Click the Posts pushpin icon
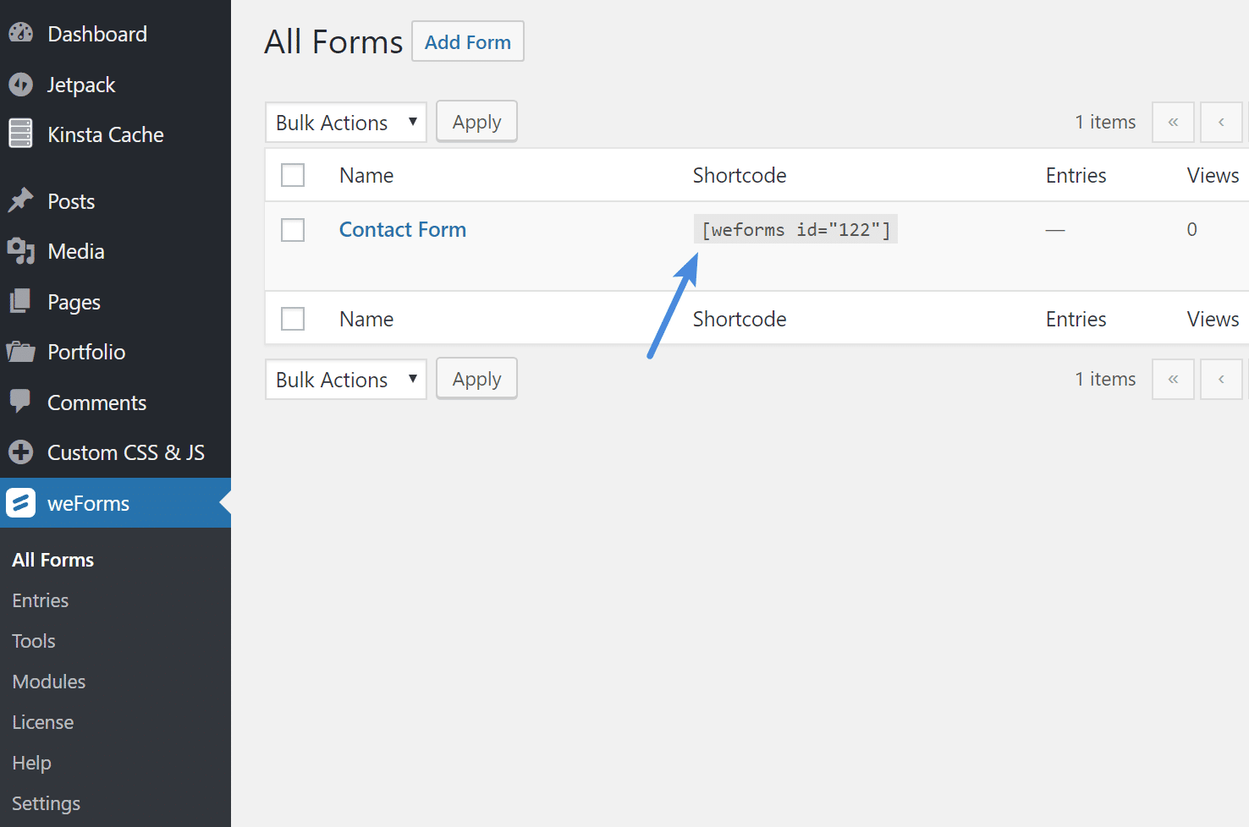 pyautogui.click(x=20, y=200)
